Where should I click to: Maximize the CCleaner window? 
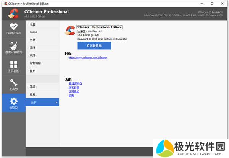(212, 3)
